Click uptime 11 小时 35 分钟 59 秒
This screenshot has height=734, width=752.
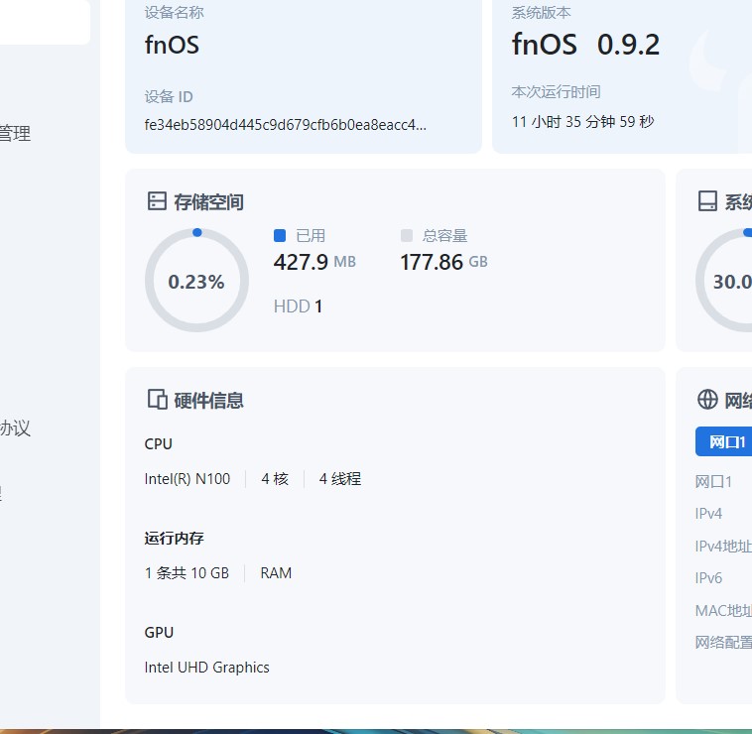tap(582, 121)
